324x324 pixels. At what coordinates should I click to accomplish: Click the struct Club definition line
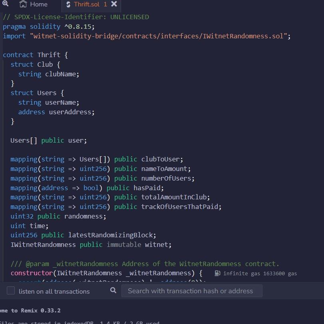[35, 64]
